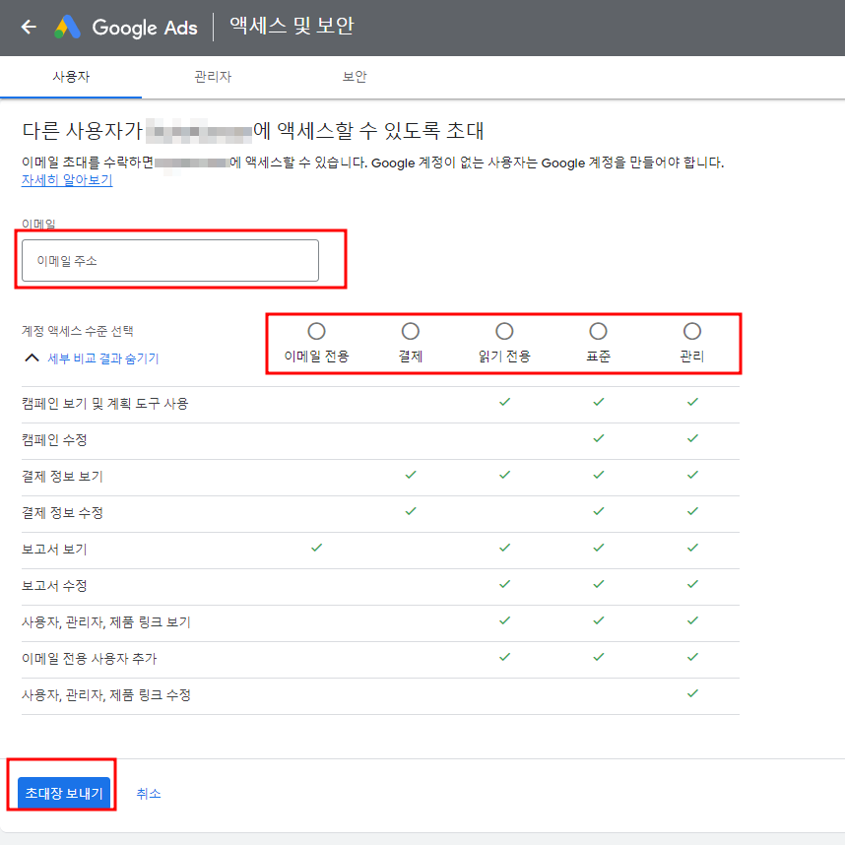Select the 표준 access level
845x845 pixels.
pyautogui.click(x=598, y=331)
